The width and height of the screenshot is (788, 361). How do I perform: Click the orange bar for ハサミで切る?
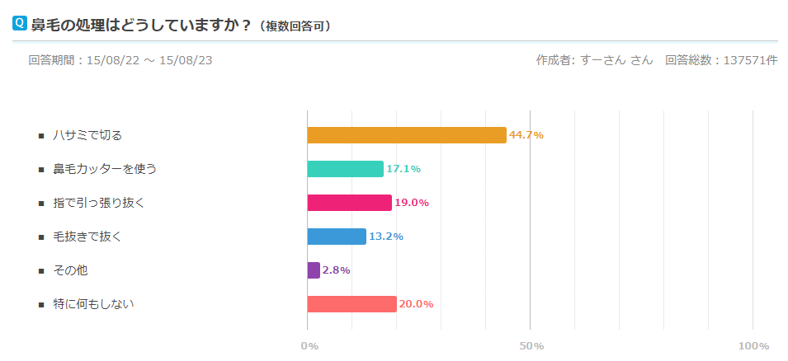(406, 135)
